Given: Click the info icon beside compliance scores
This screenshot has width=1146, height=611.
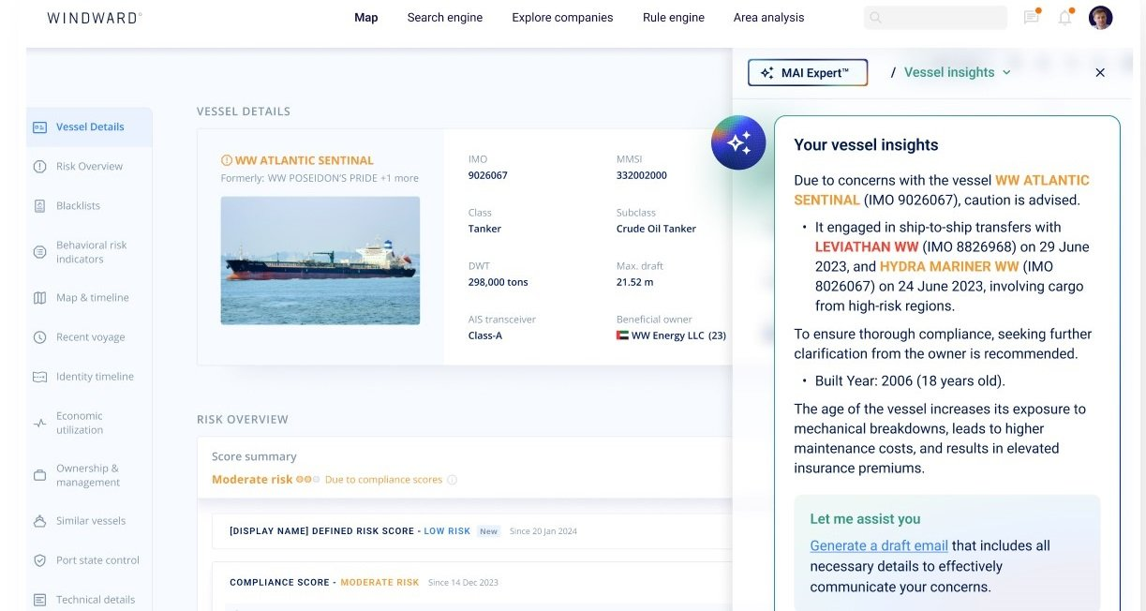Looking at the screenshot, I should click(x=453, y=479).
